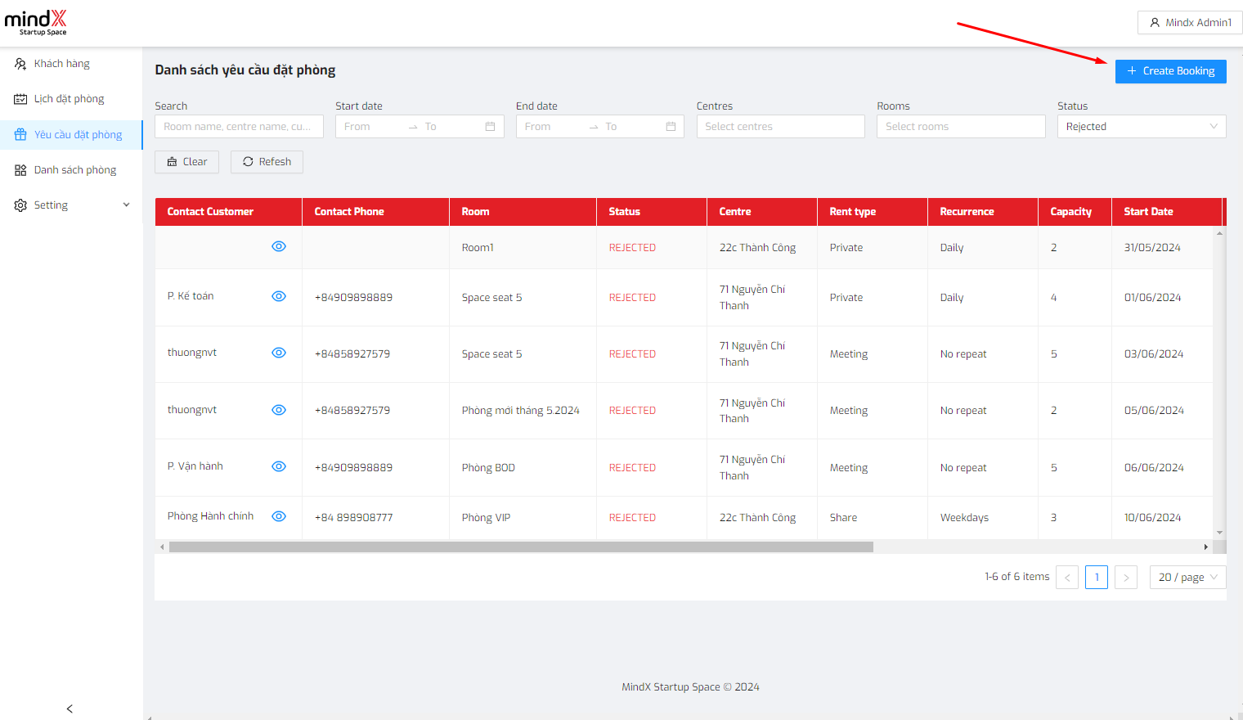Screen dimensions: 1243x720
Task: Click the user icon beside Mindx Admin1
Action: [x=1155, y=23]
